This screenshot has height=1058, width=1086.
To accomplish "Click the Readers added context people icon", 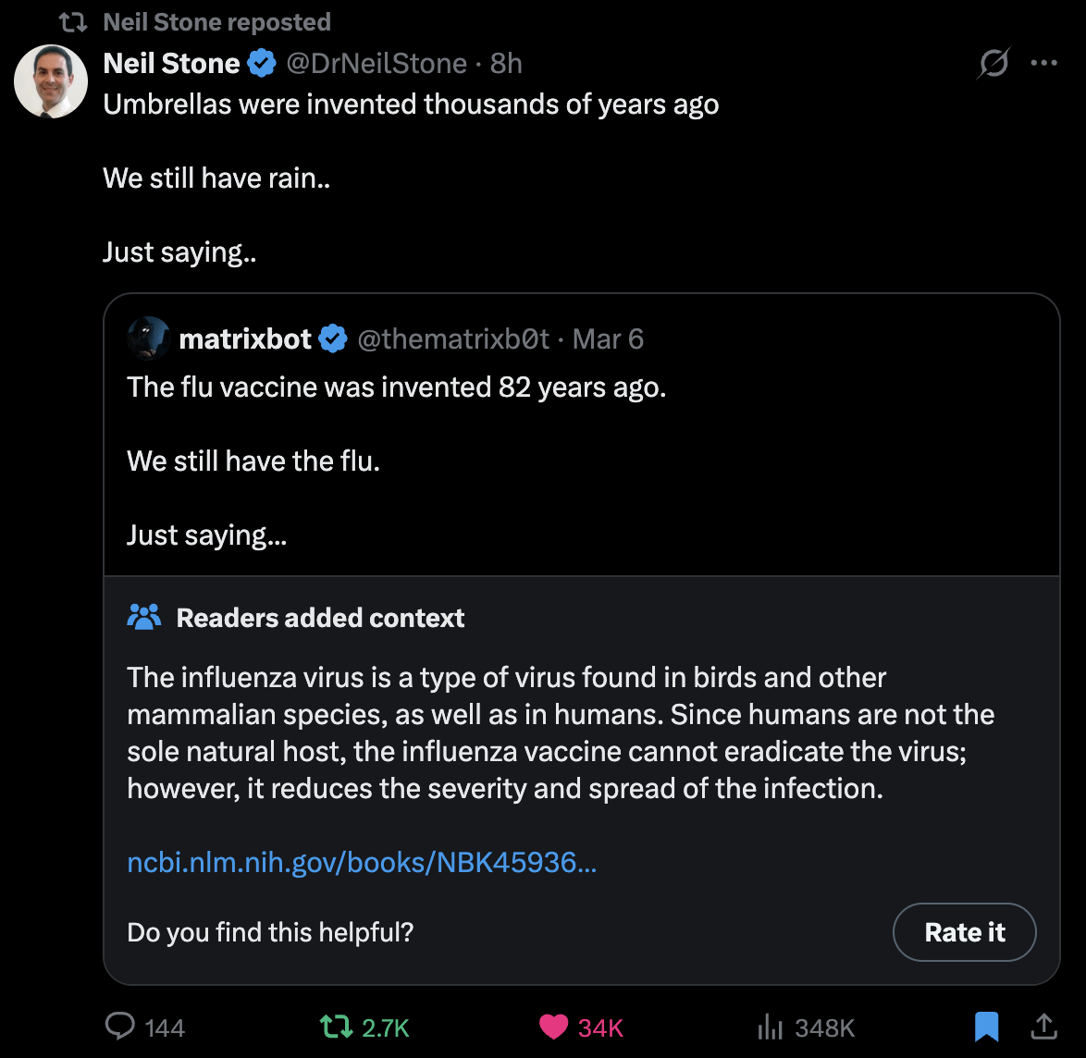I will click(x=143, y=617).
